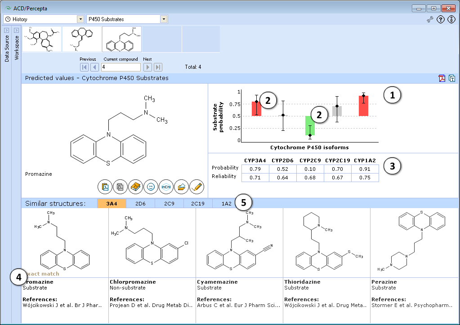
Task: Click the CYP2C9 probability cell 0.10
Action: (310, 169)
